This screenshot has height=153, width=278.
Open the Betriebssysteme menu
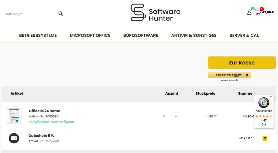click(38, 36)
